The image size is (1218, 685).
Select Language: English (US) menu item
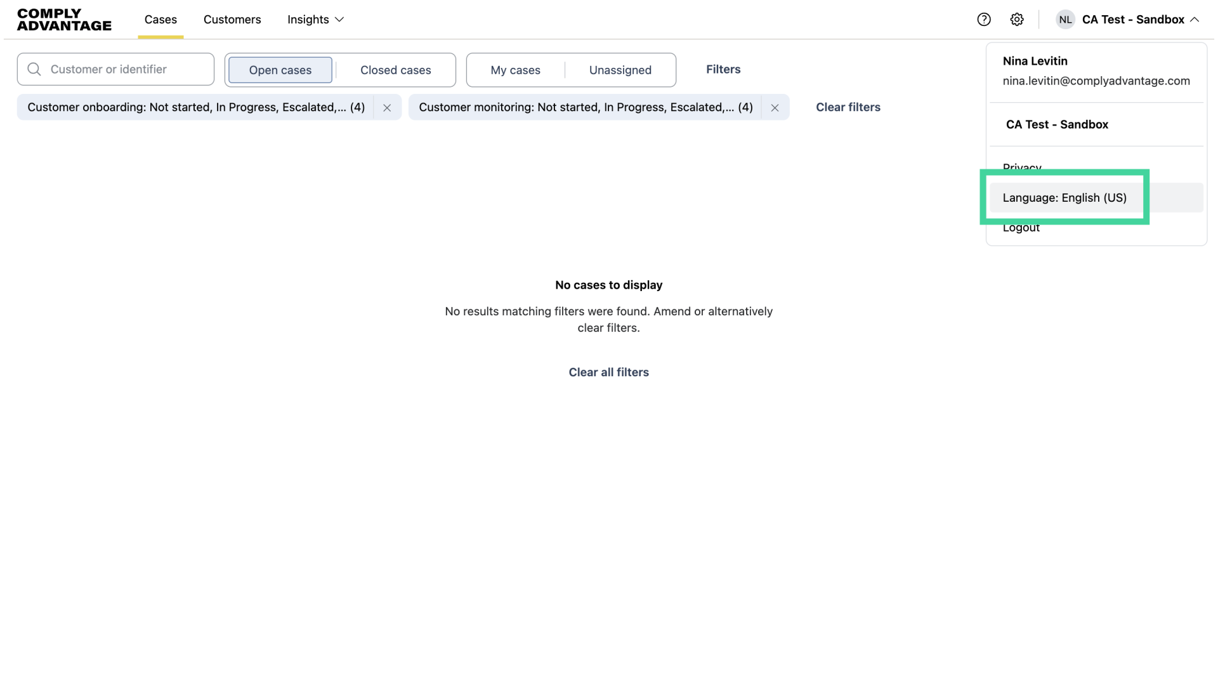point(1064,198)
